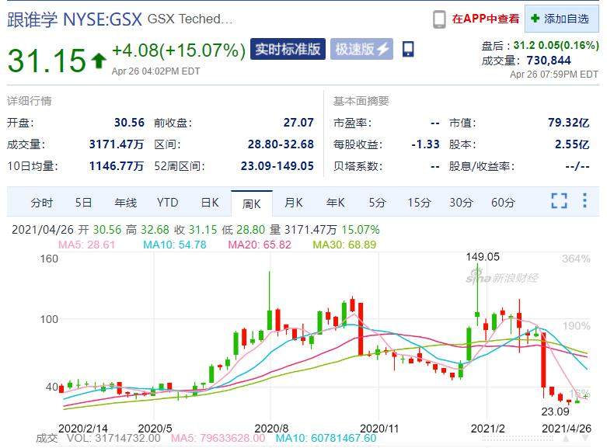Image resolution: width=607 pixels, height=448 pixels.
Task: Select the 年线 chart tab
Action: point(126,203)
